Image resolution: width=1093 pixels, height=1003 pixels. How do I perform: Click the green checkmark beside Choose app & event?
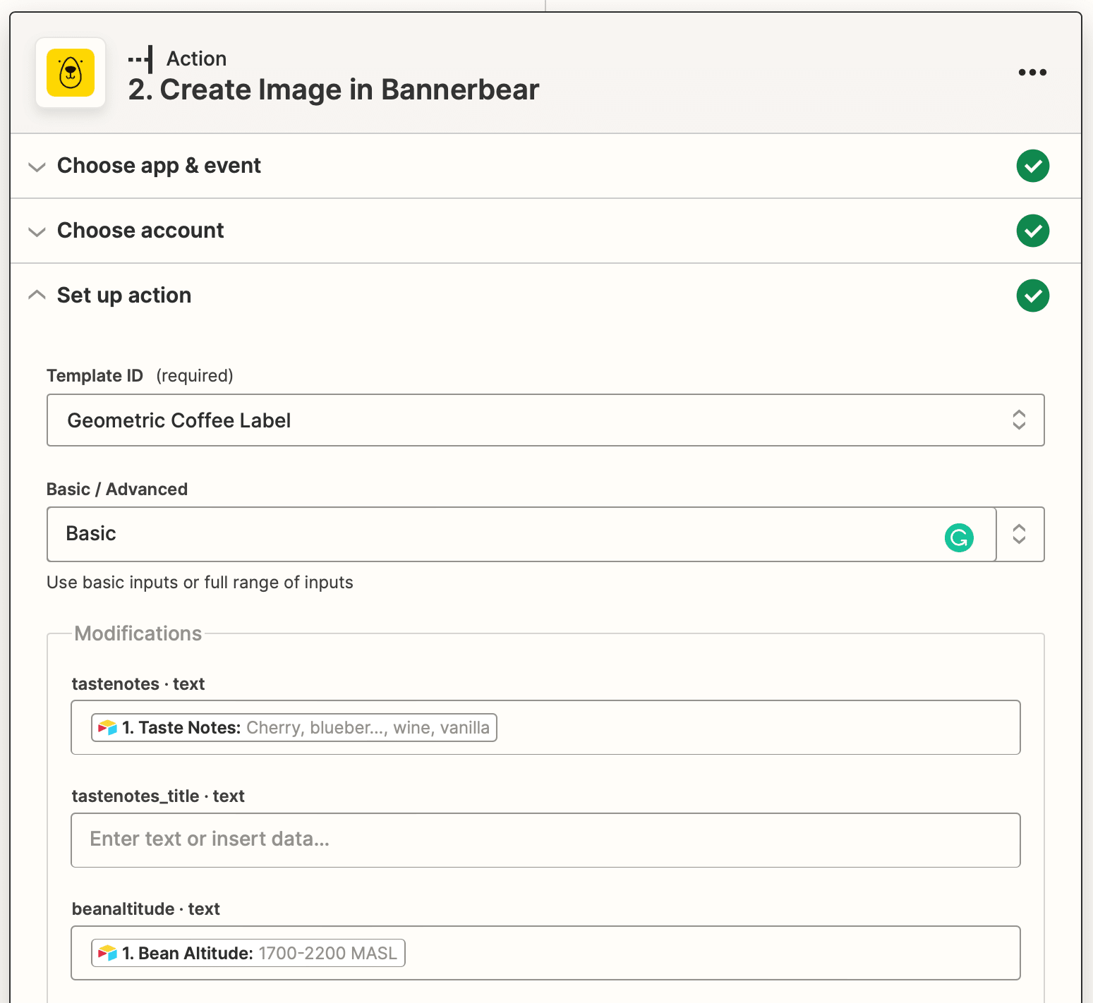[x=1032, y=166]
